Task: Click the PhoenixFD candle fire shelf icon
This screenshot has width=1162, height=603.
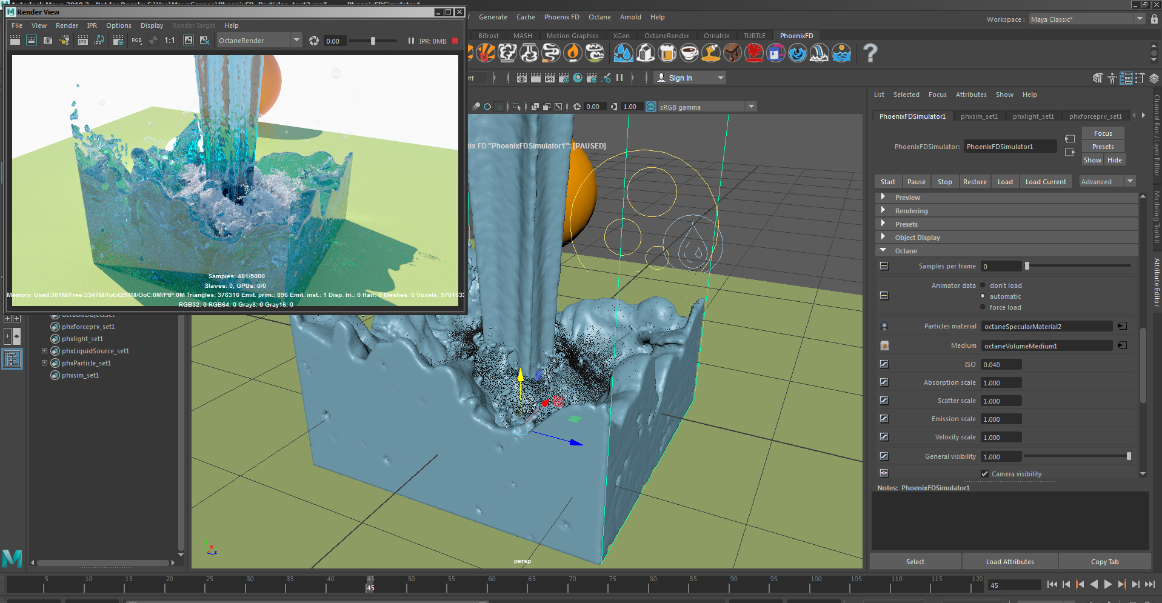Action: pyautogui.click(x=573, y=53)
